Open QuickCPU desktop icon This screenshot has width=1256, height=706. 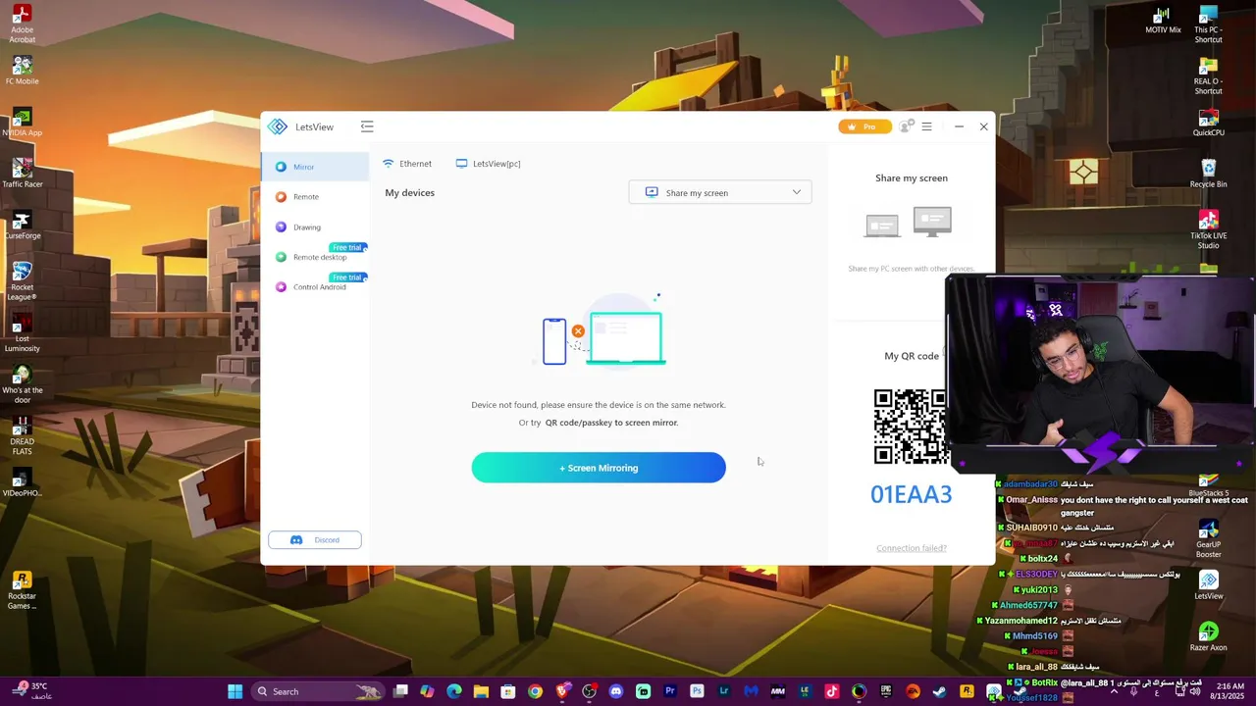point(1208,123)
